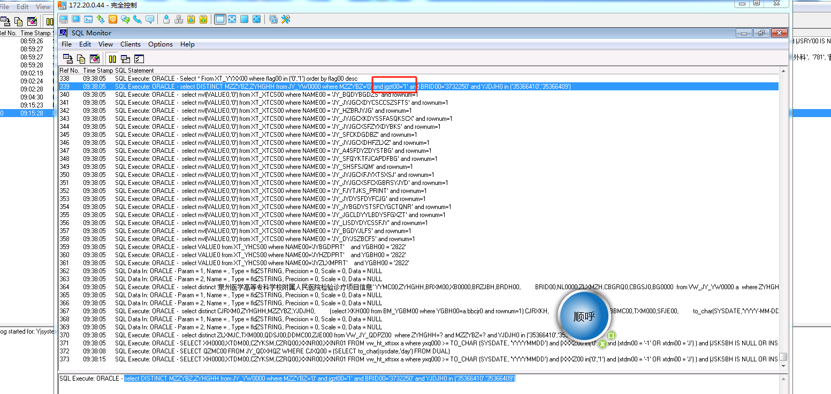Click the blue download arrow icon in remote toolbar
Screen dimensions: 831x394
click(166, 19)
